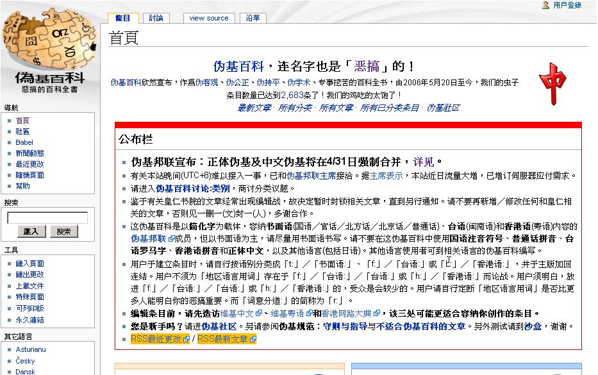Click the 详见 link in the merger notice
598x375 pixels.
pos(423,162)
